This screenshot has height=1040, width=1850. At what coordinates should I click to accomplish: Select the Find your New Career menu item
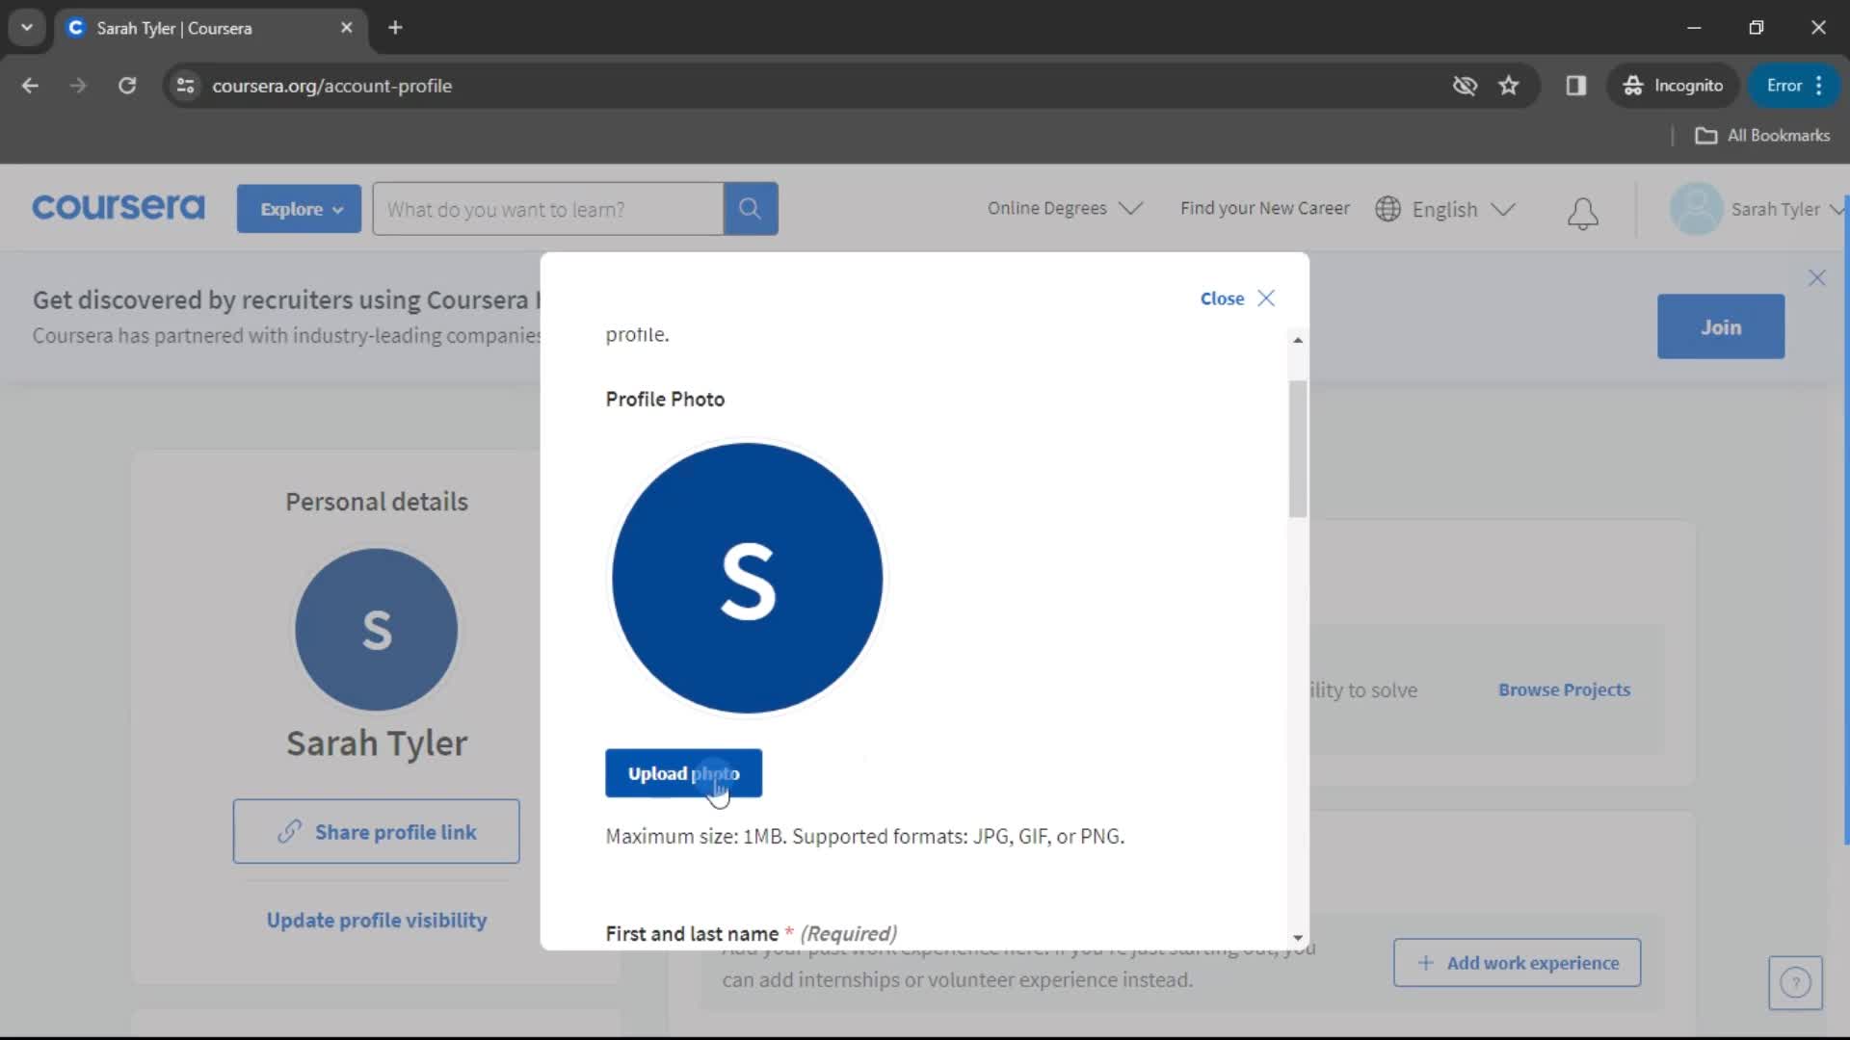(1264, 208)
